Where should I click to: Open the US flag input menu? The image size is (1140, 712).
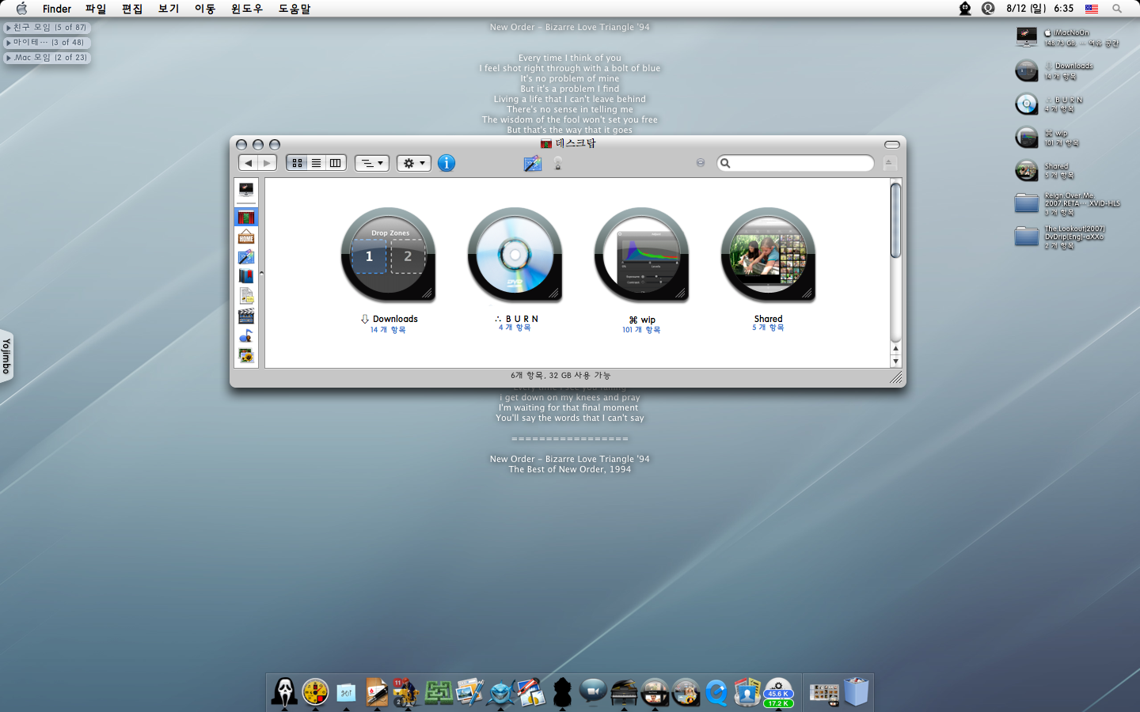click(x=1092, y=9)
